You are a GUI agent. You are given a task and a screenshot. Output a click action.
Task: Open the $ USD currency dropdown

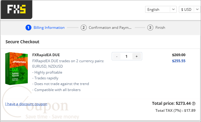point(190,10)
